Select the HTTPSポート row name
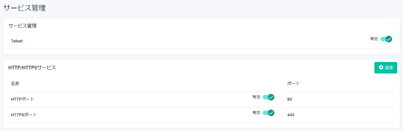This screenshot has width=403, height=131. click(24, 115)
